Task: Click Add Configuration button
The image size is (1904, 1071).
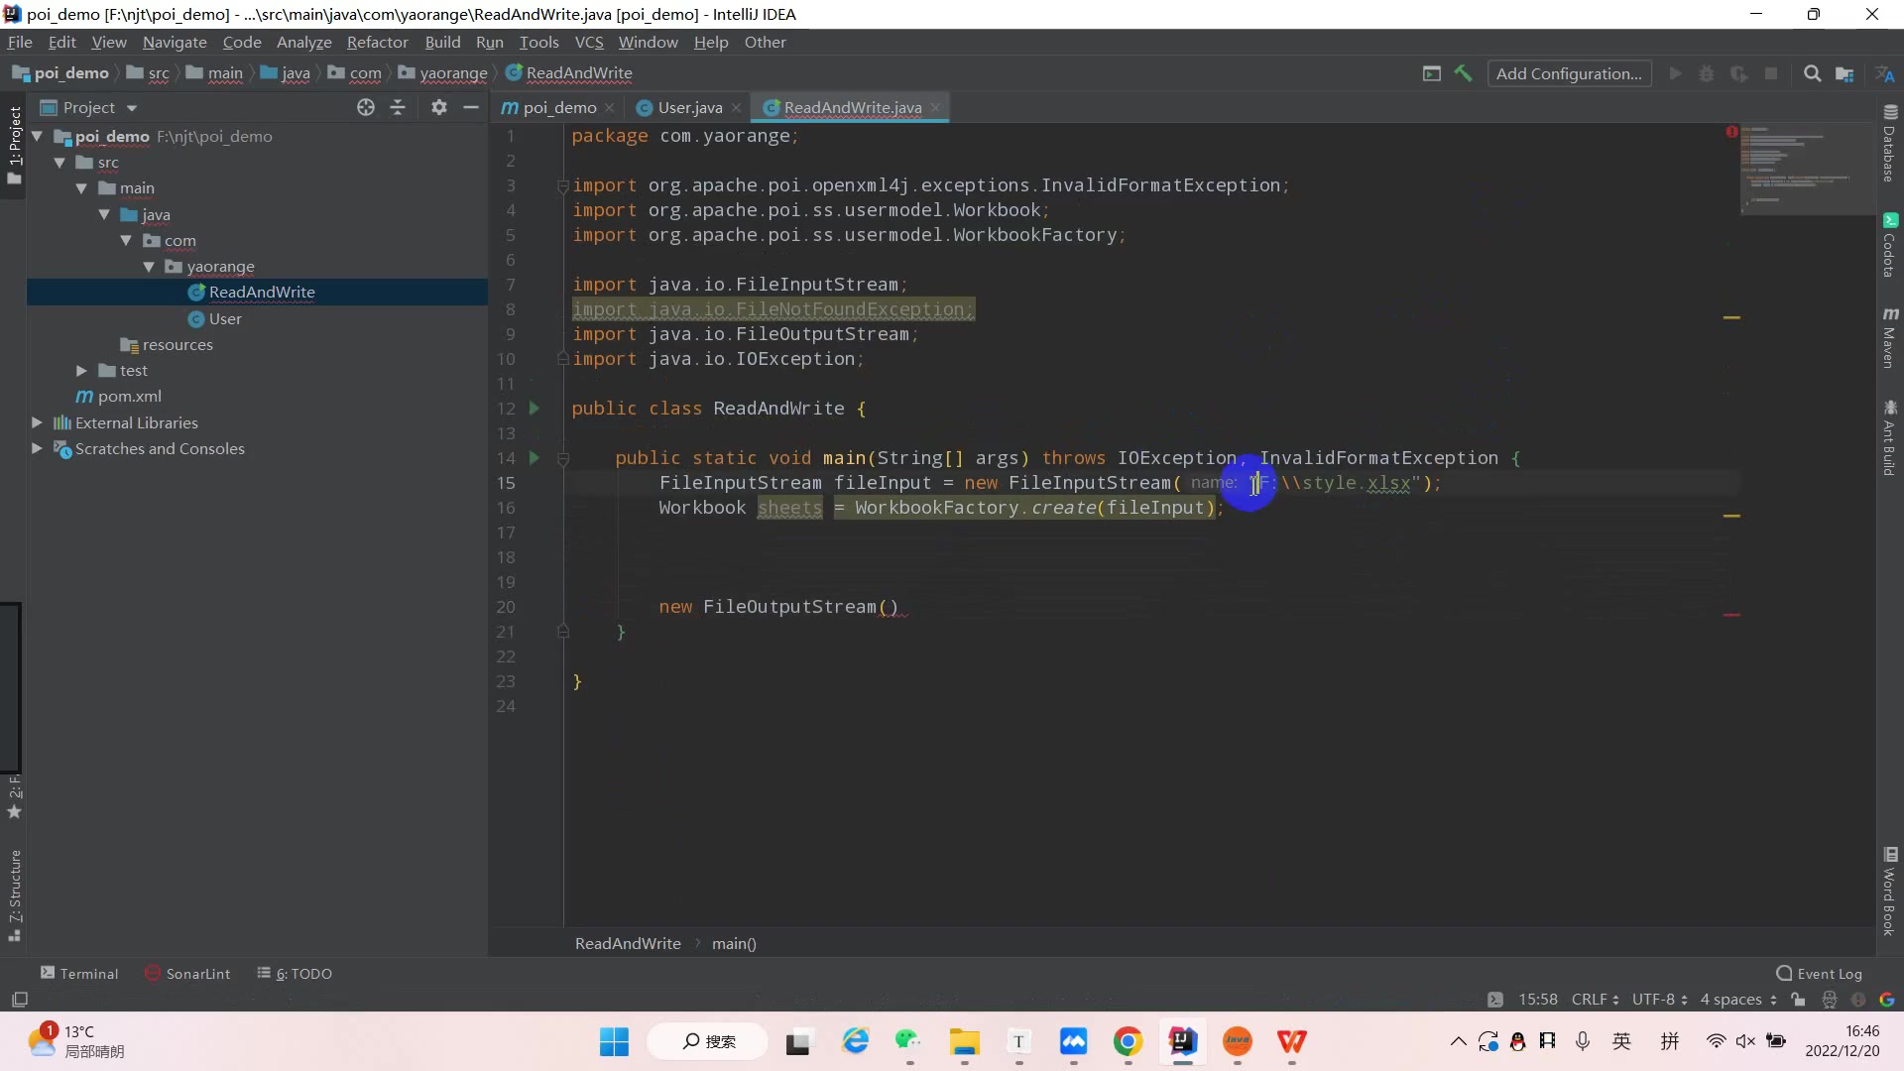Action: pyautogui.click(x=1568, y=73)
